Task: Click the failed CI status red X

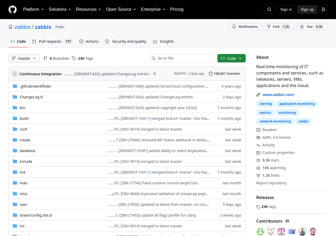Action: point(155,74)
